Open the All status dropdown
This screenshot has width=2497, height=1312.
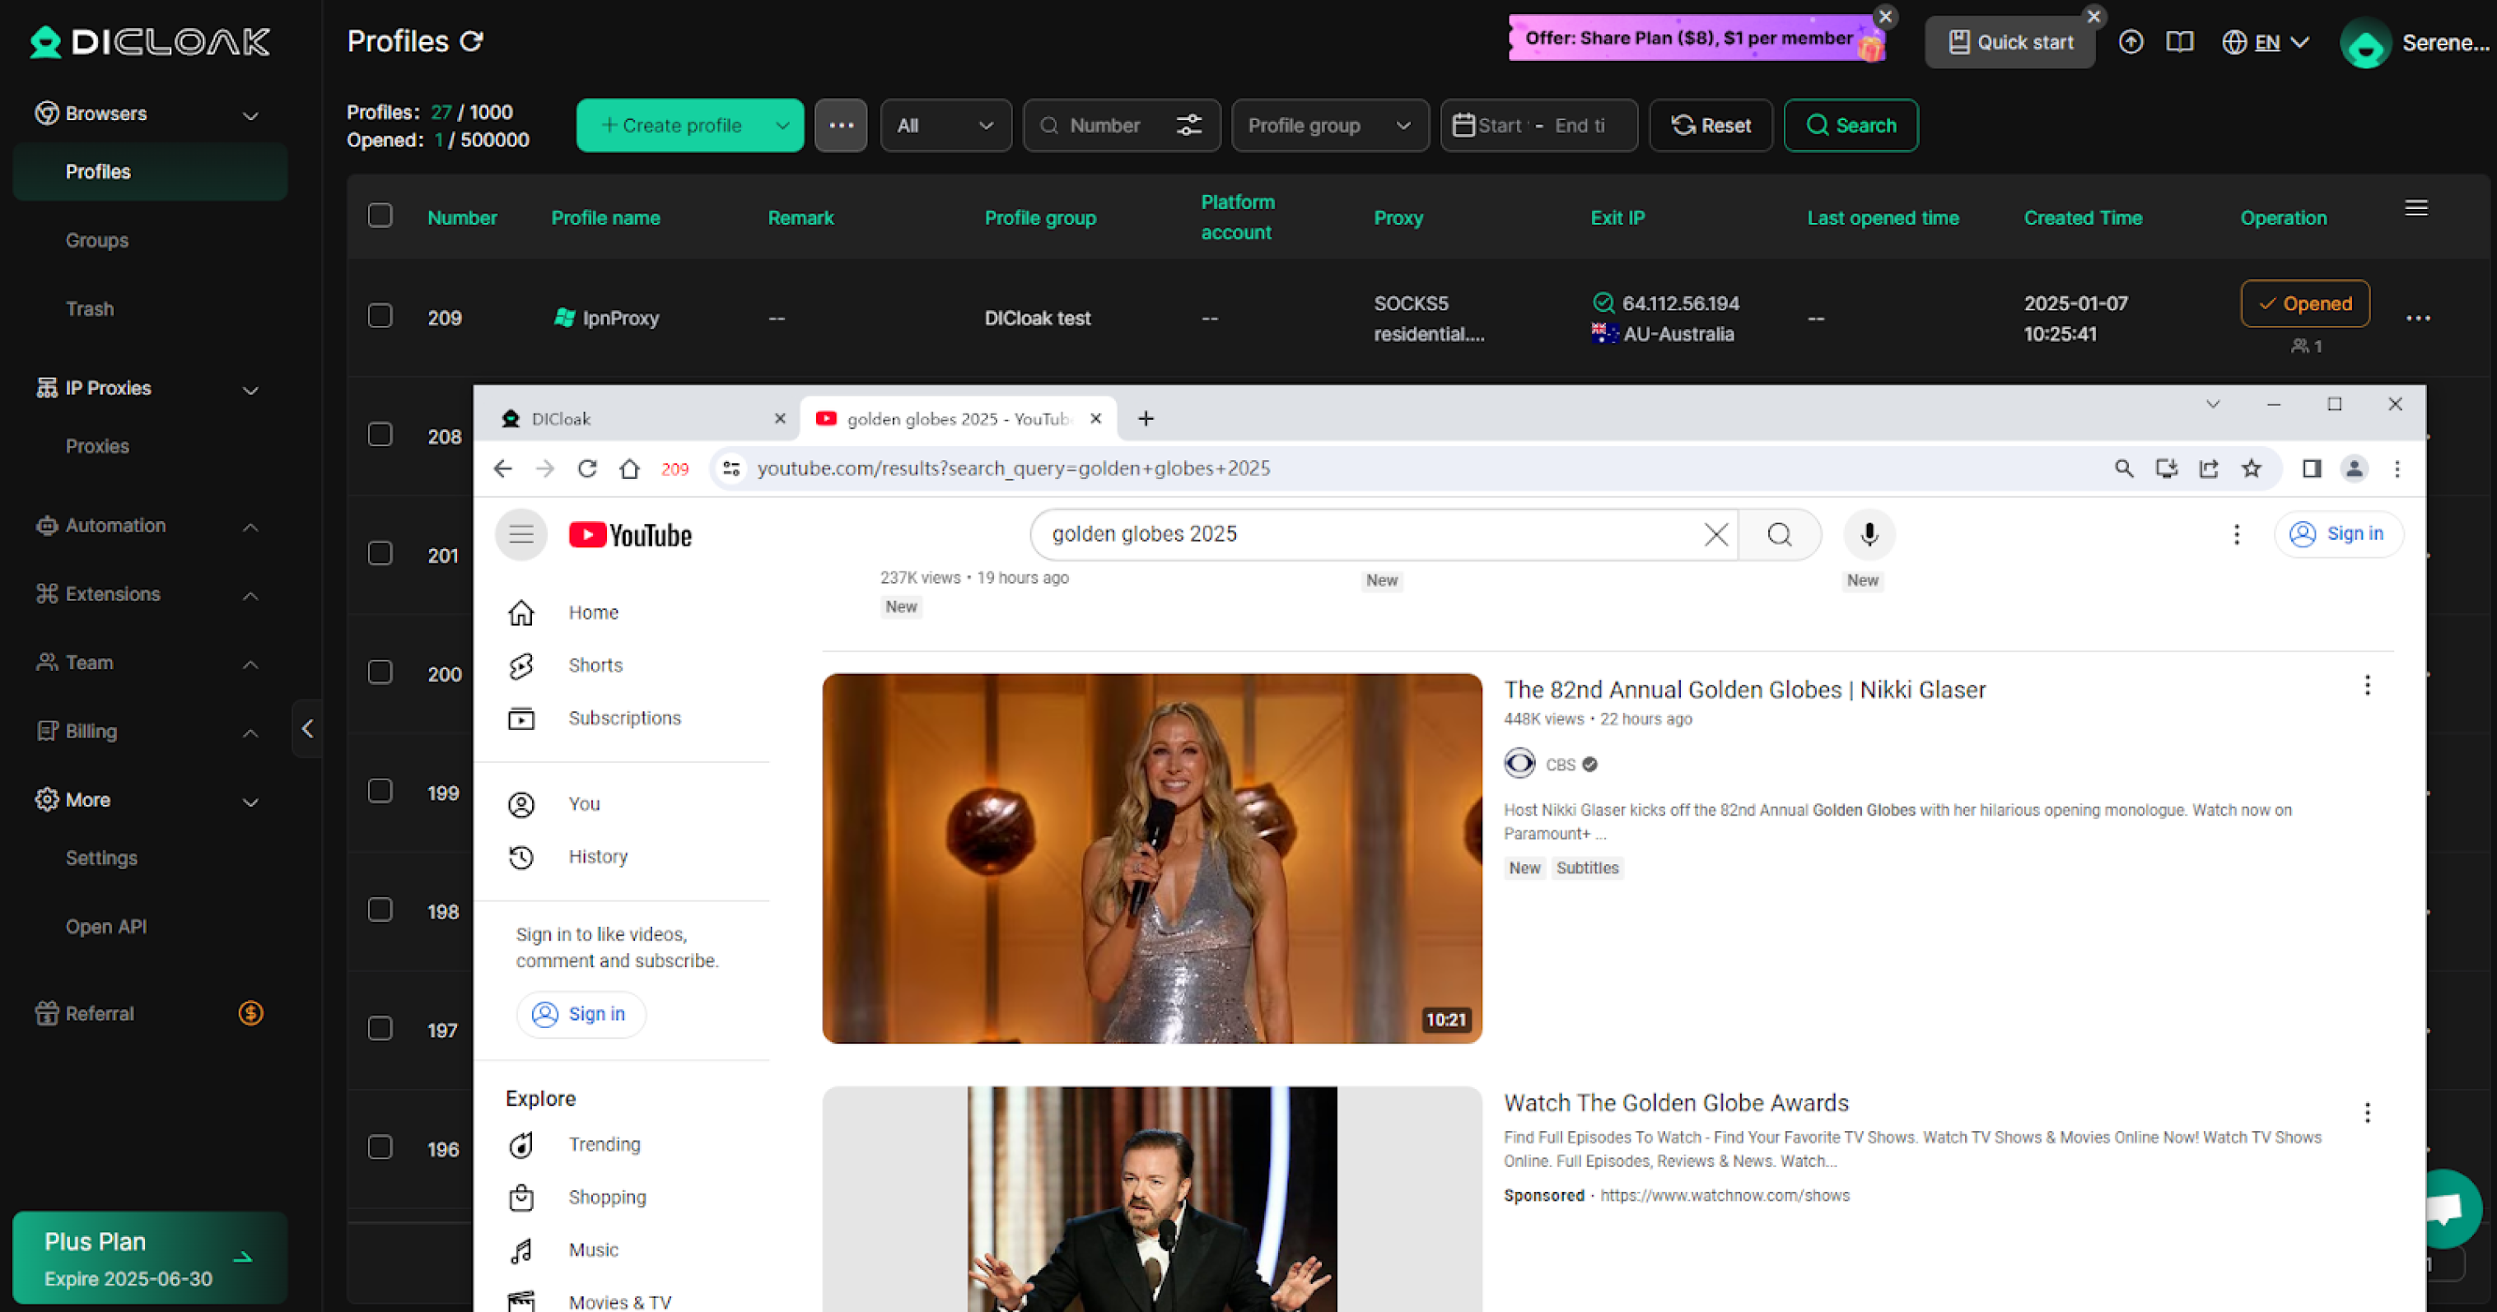click(946, 125)
